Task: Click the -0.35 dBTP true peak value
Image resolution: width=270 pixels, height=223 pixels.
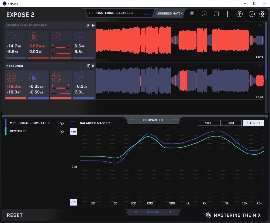Action: (38, 86)
